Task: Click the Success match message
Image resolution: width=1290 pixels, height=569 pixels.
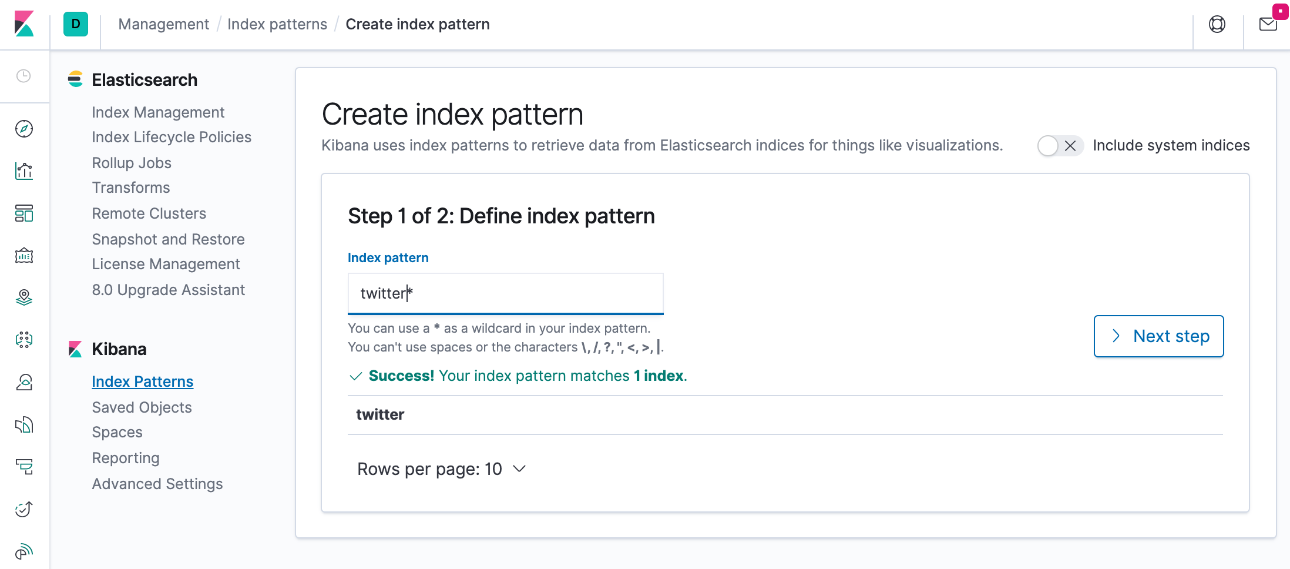Action: pyautogui.click(x=518, y=376)
